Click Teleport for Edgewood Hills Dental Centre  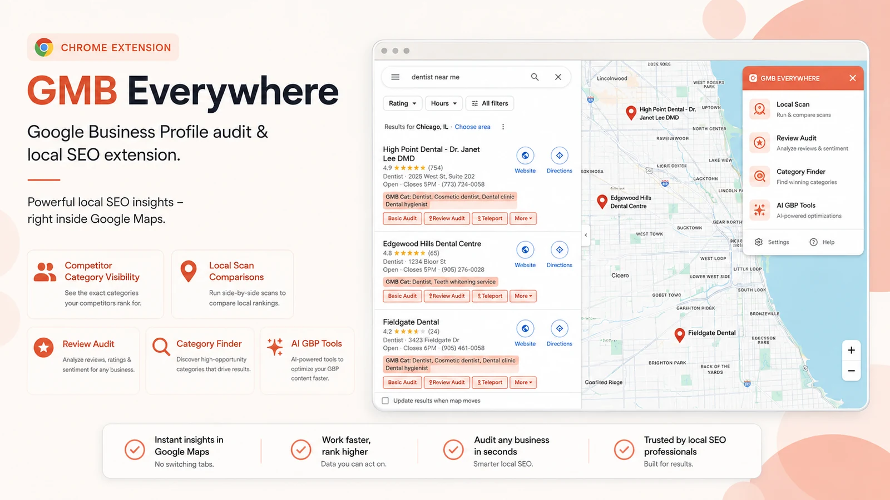tap(489, 296)
